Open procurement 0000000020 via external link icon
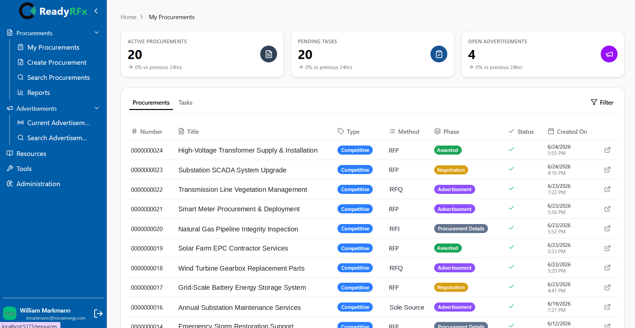The height and width of the screenshot is (328, 635). pyautogui.click(x=607, y=228)
